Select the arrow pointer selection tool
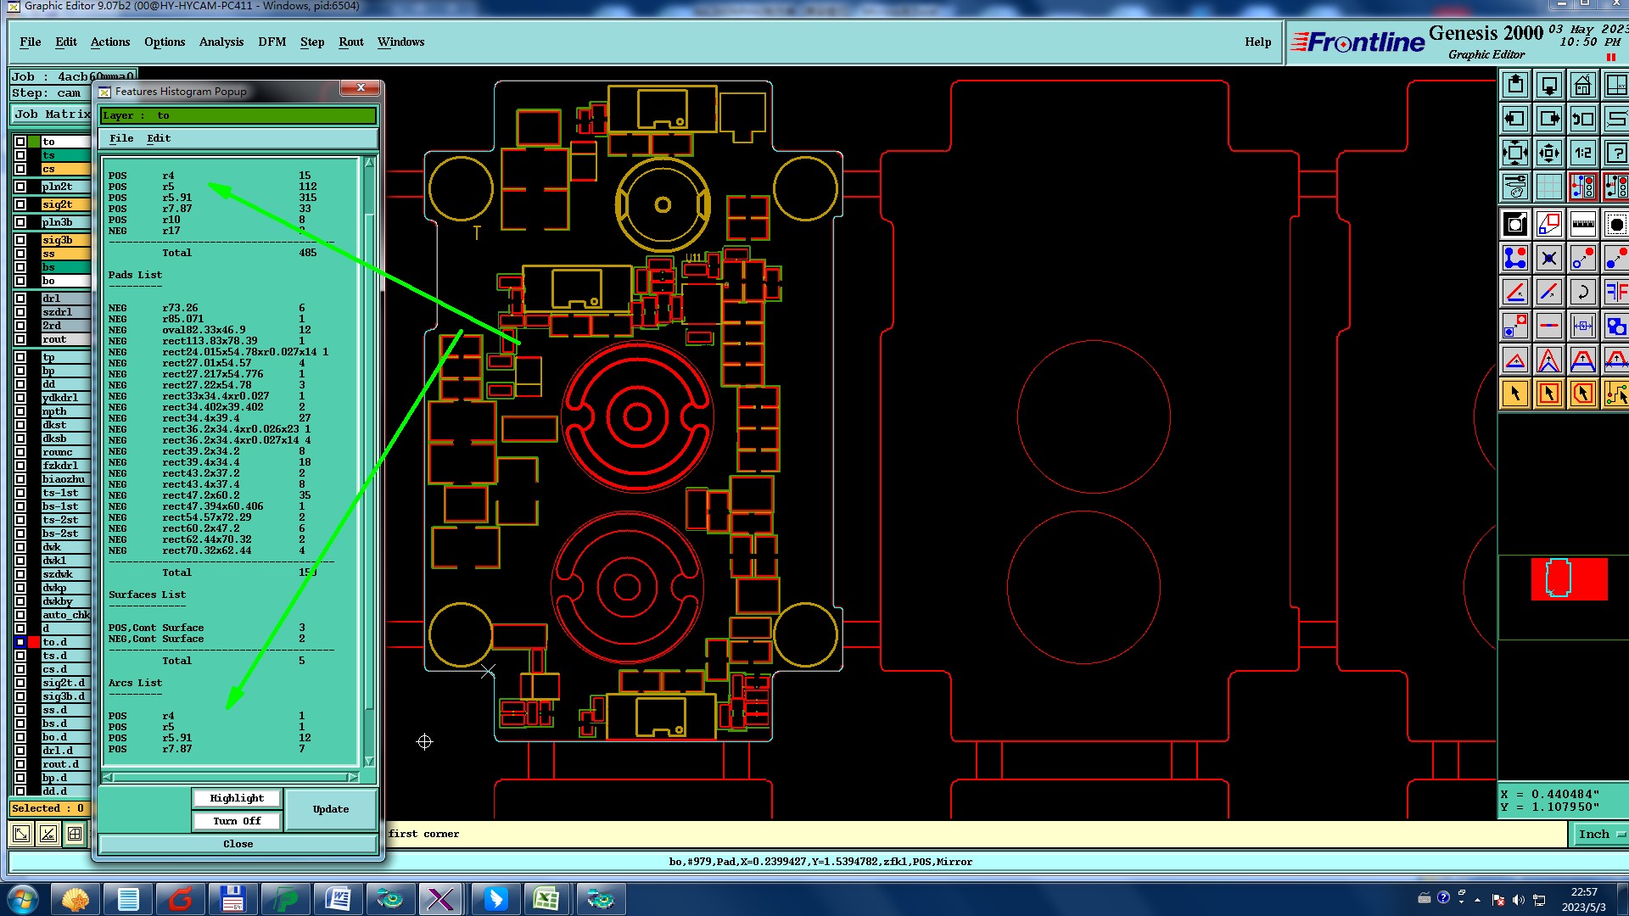1629x916 pixels. [x=1515, y=394]
